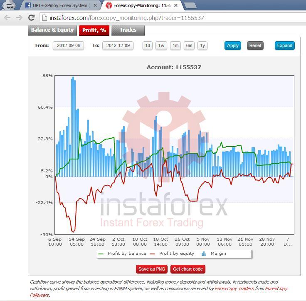
Task: Set range to 1d
Action: pos(148,45)
